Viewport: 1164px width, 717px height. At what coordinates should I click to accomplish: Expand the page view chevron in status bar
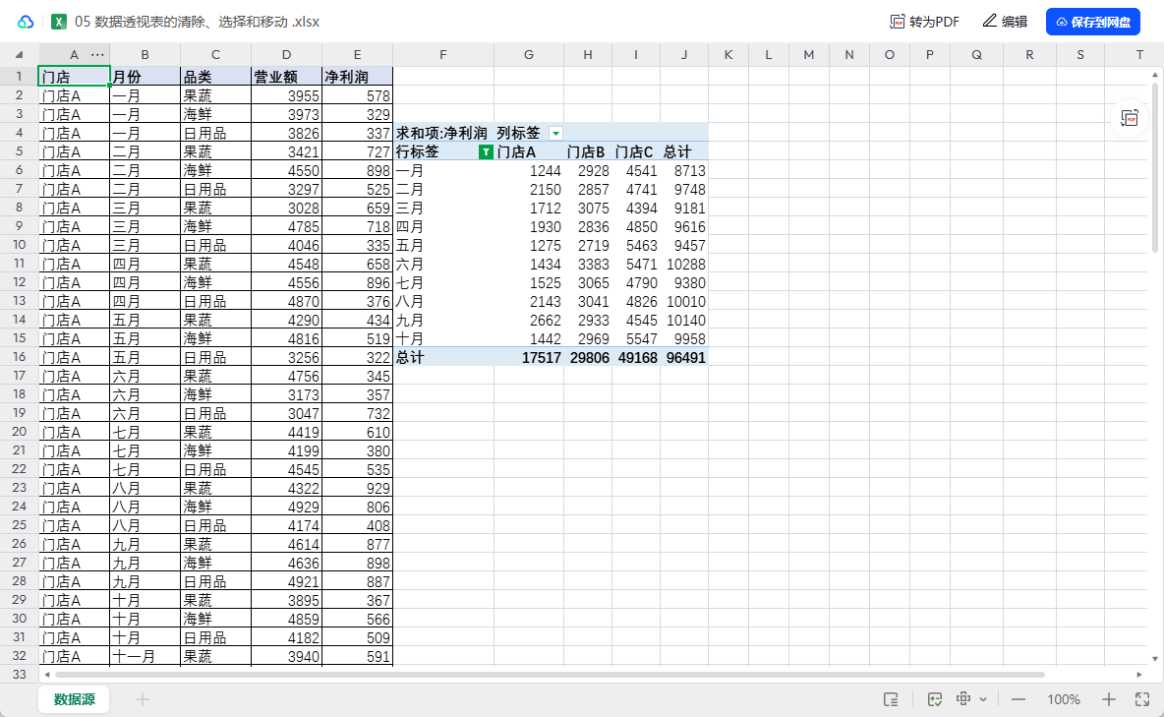point(984,698)
